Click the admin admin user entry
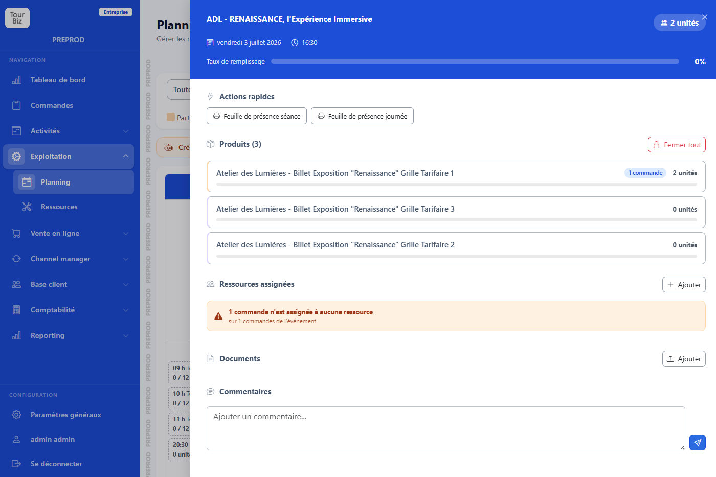The width and height of the screenshot is (716, 477). (x=69, y=439)
